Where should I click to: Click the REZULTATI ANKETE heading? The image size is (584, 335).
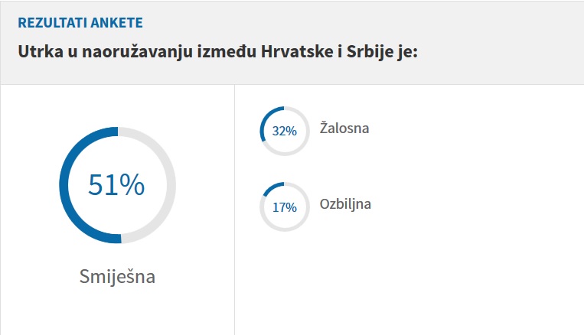tap(80, 23)
